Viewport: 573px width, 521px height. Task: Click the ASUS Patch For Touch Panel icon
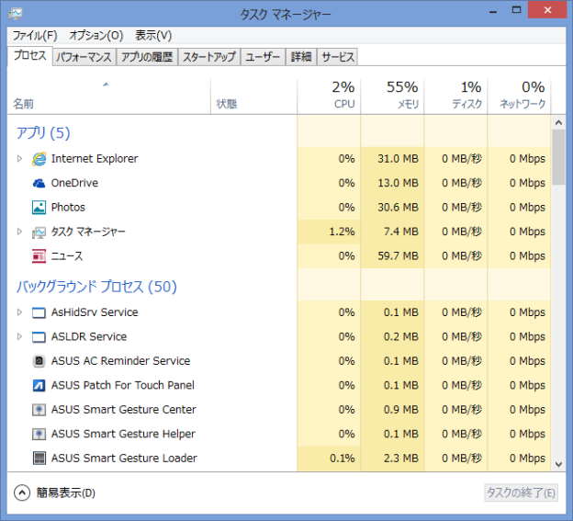[39, 385]
